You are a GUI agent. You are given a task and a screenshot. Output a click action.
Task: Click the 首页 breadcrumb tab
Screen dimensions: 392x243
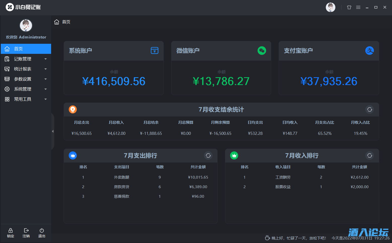[63, 22]
